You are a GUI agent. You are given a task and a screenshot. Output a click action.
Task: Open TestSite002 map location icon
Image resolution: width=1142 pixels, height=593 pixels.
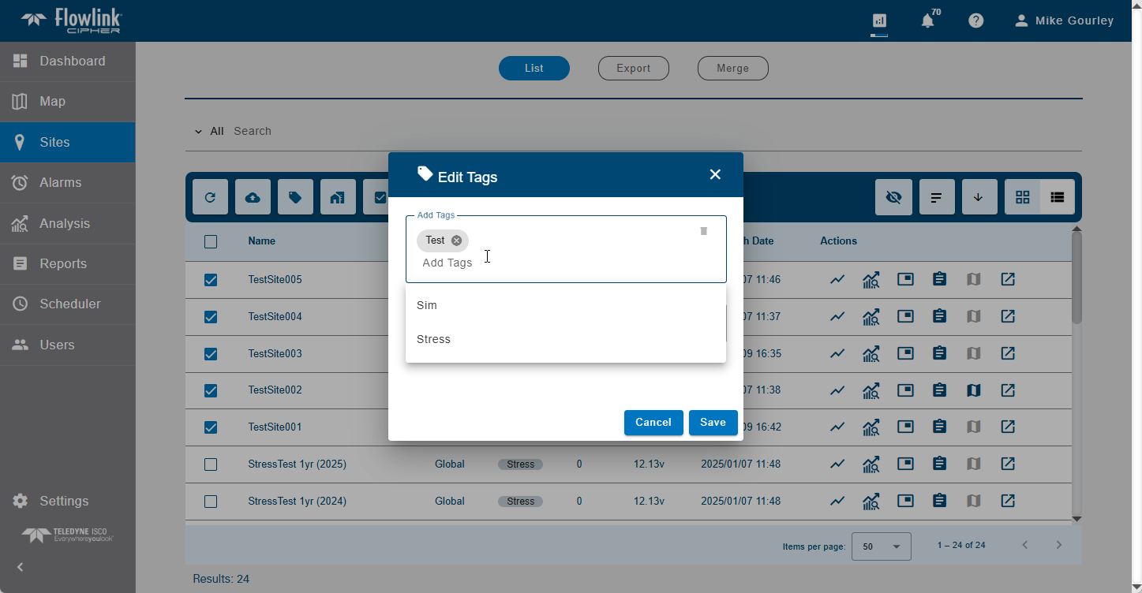[974, 390]
